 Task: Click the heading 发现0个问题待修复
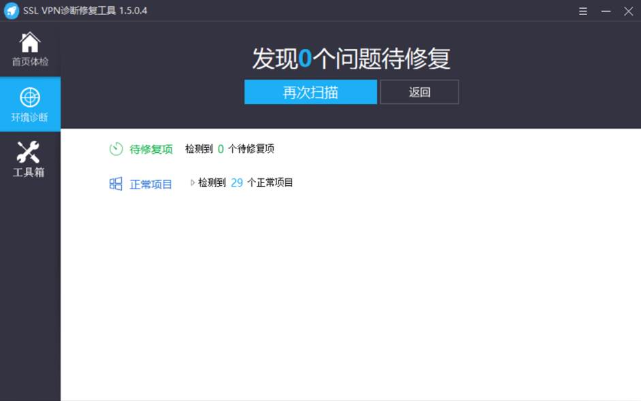(x=351, y=59)
